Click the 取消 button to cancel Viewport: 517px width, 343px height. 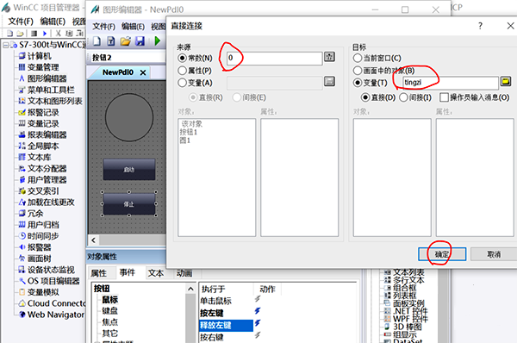coord(494,254)
